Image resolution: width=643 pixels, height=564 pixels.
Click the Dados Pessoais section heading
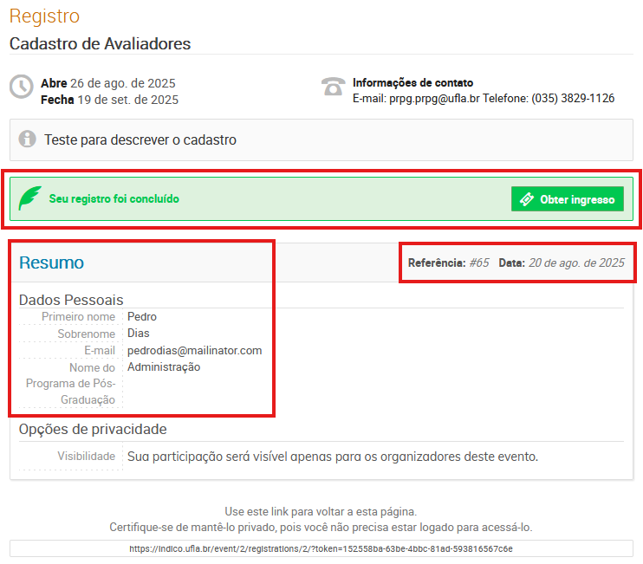tap(71, 300)
